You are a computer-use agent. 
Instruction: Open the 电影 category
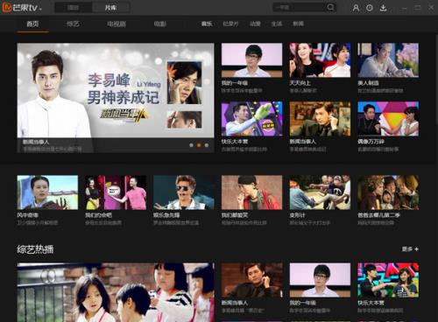(160, 24)
